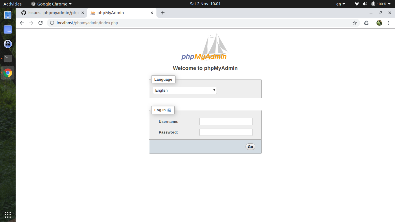Image resolution: width=395 pixels, height=222 pixels.
Task: Open the English language selector
Action: click(184, 90)
